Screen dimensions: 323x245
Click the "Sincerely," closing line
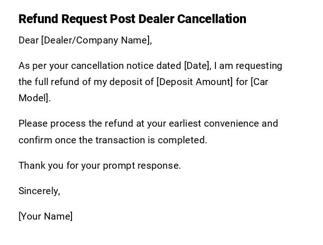click(39, 191)
